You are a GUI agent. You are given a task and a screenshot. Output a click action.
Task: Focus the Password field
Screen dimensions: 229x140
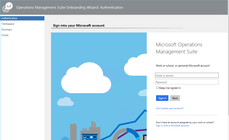(x=186, y=82)
